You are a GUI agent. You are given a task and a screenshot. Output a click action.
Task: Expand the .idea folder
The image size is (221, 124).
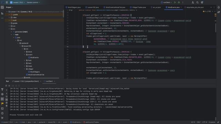pyautogui.click(x=9, y=18)
